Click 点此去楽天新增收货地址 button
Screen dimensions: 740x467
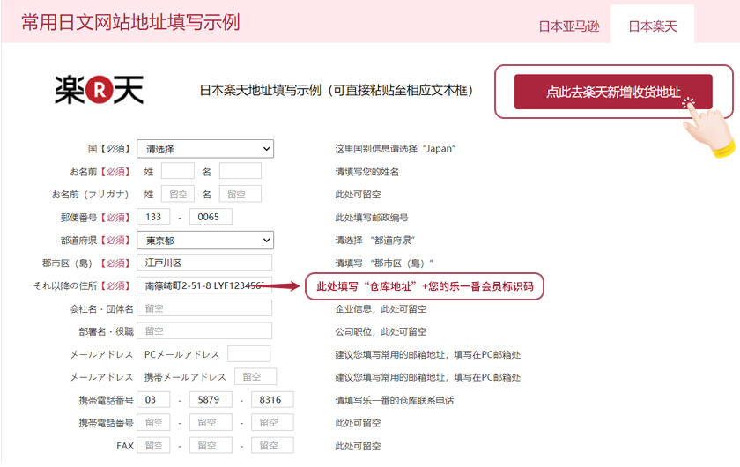(613, 92)
